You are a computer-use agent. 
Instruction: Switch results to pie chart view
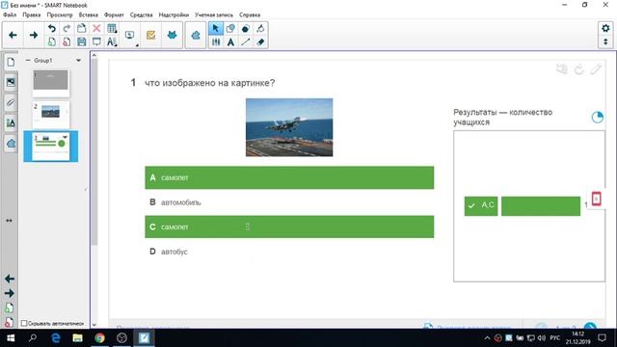pos(598,118)
